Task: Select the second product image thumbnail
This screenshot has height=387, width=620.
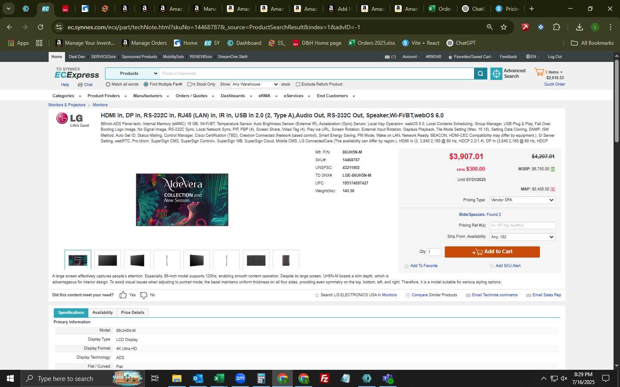Action: click(108, 260)
